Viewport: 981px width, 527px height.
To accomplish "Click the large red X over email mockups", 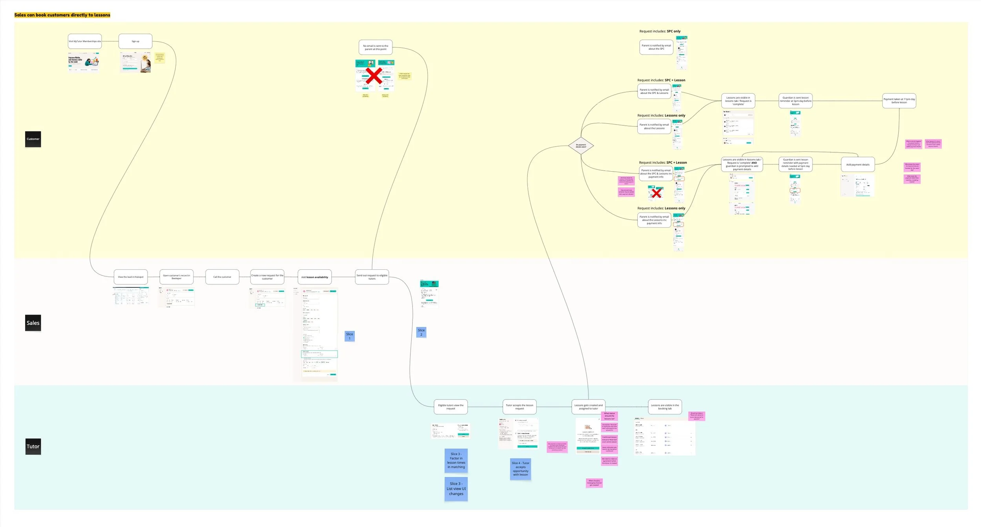I will [x=374, y=75].
